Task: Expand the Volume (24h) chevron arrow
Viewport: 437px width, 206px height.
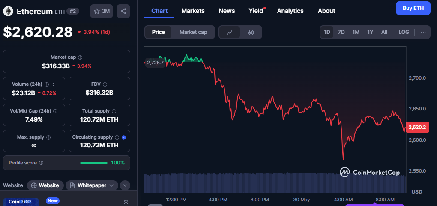Action: point(54,84)
